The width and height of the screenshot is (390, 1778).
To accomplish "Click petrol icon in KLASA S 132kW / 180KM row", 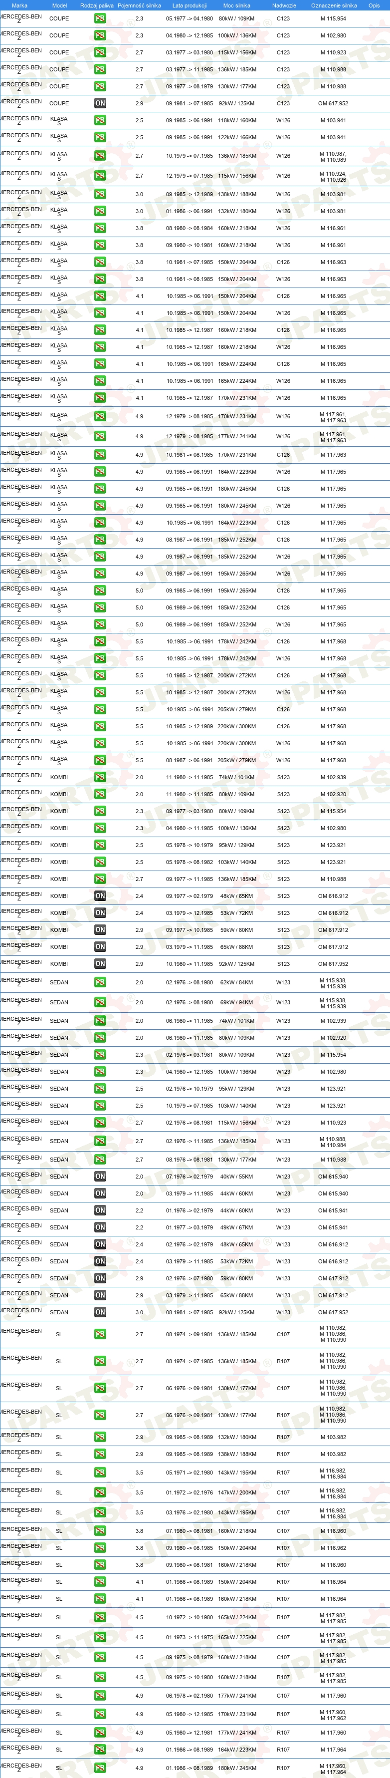I will click(100, 211).
